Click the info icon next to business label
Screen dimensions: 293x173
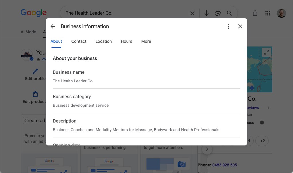(x=262, y=123)
